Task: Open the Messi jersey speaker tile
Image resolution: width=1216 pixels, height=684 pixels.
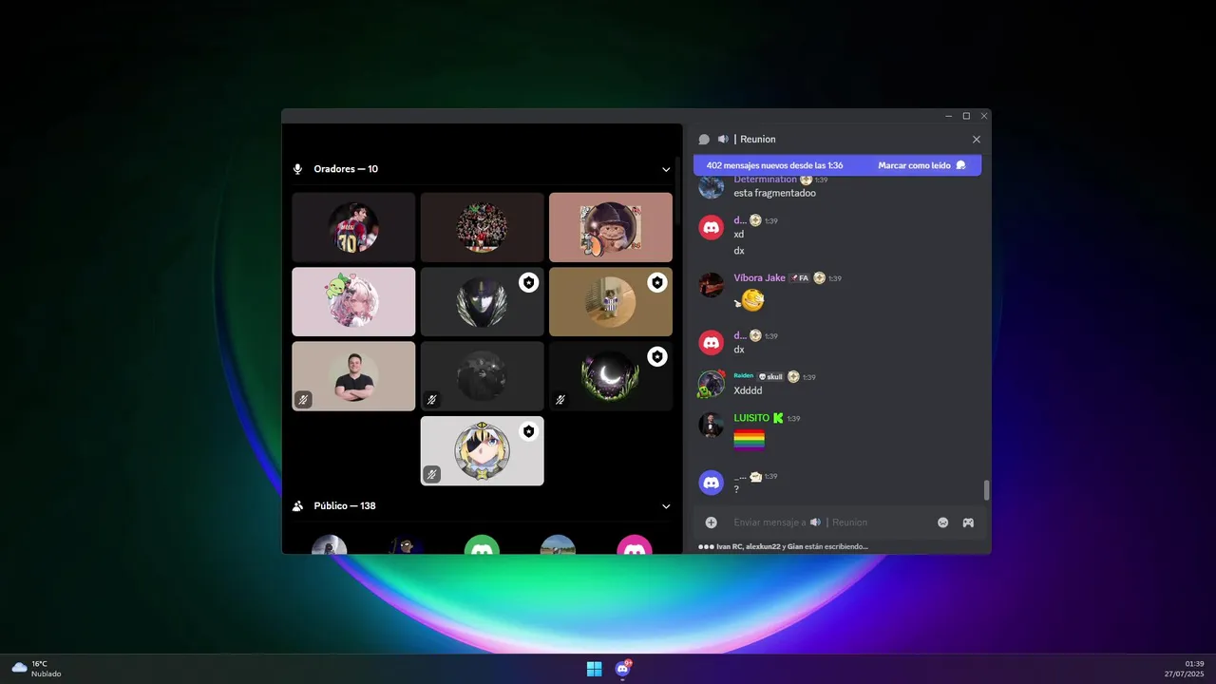Action: [x=353, y=227]
